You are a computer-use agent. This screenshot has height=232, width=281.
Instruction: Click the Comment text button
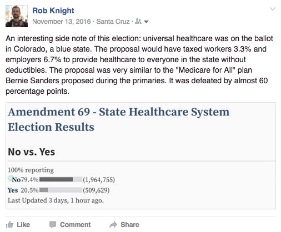(x=76, y=225)
